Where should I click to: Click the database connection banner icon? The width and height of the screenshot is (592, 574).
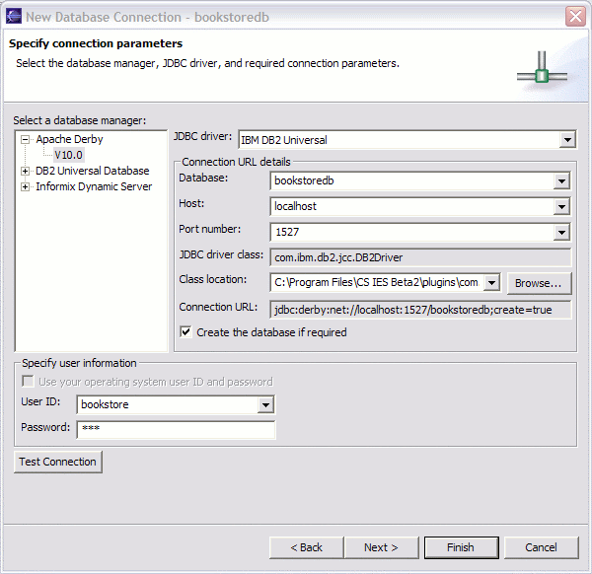coord(542,69)
